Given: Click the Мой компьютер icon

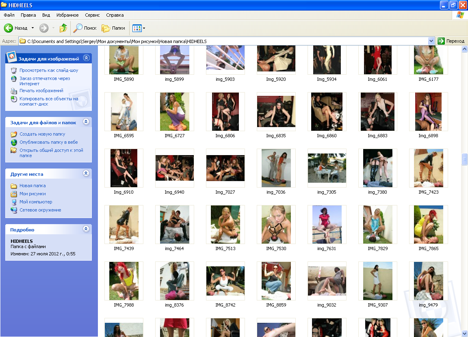Looking at the screenshot, I should click(x=14, y=202).
